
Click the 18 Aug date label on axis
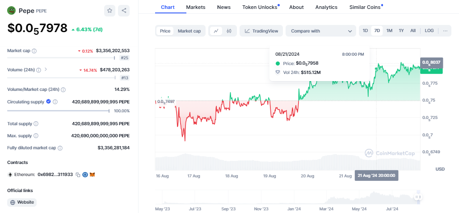(x=232, y=176)
